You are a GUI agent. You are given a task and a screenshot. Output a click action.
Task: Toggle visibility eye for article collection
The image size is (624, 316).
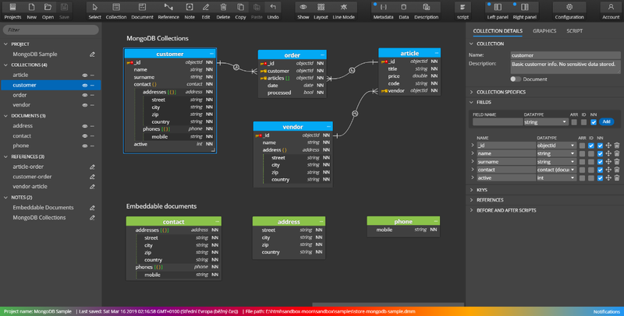coord(83,75)
